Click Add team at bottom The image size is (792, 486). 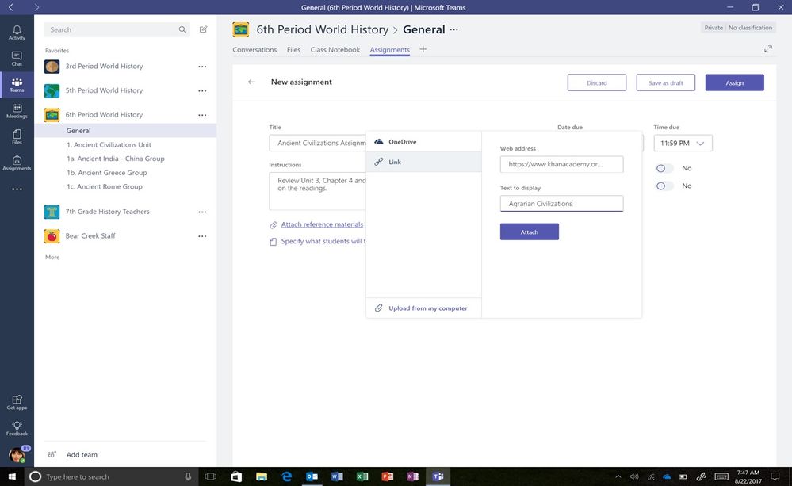pyautogui.click(x=82, y=454)
